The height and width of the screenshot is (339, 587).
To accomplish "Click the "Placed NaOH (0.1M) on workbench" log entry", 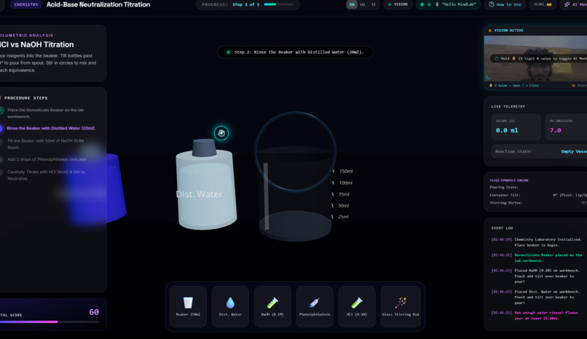I will 537,276.
